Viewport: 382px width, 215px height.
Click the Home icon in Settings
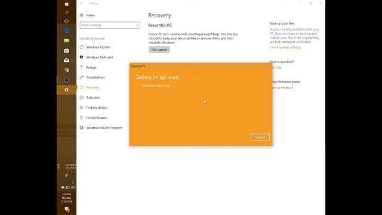pos(81,15)
